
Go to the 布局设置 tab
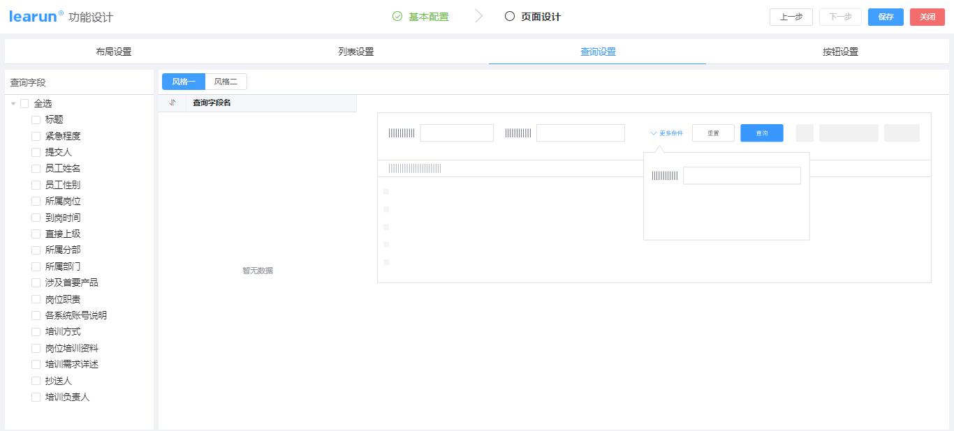pyautogui.click(x=113, y=50)
